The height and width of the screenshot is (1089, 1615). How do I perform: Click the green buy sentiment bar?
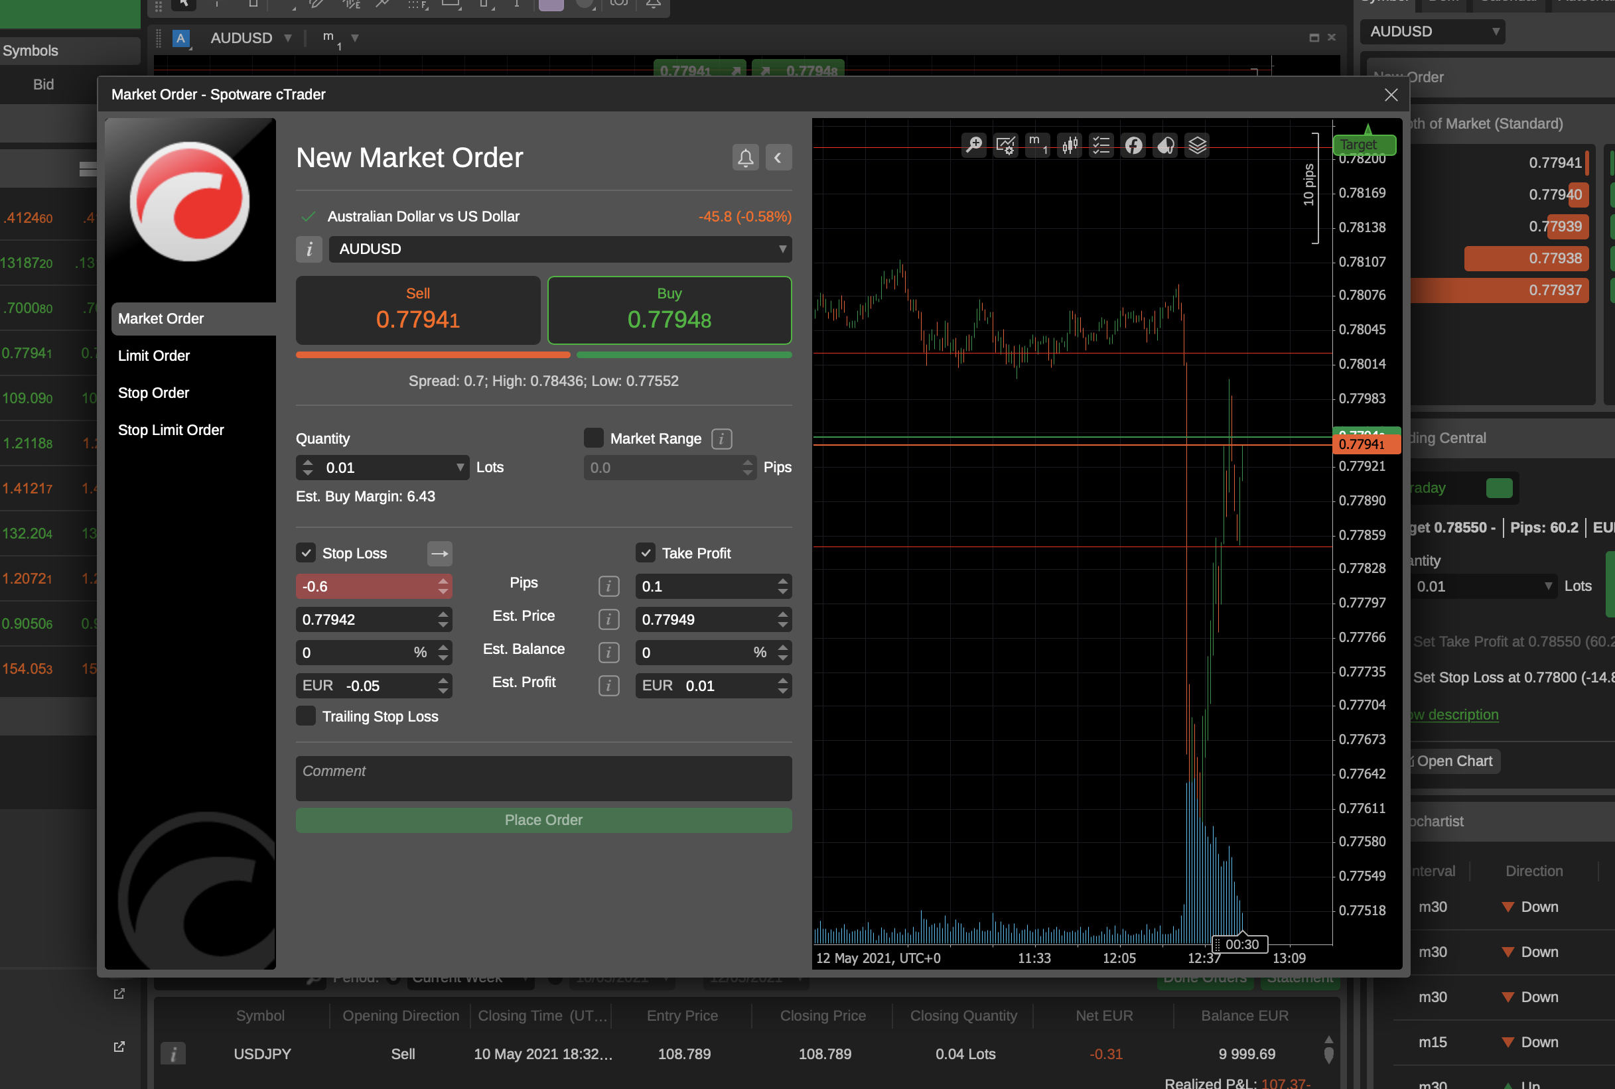(x=684, y=355)
